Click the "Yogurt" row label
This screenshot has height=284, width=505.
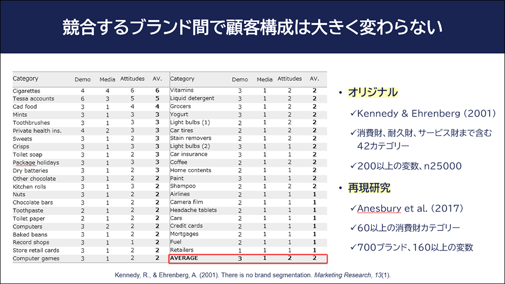[x=179, y=114]
